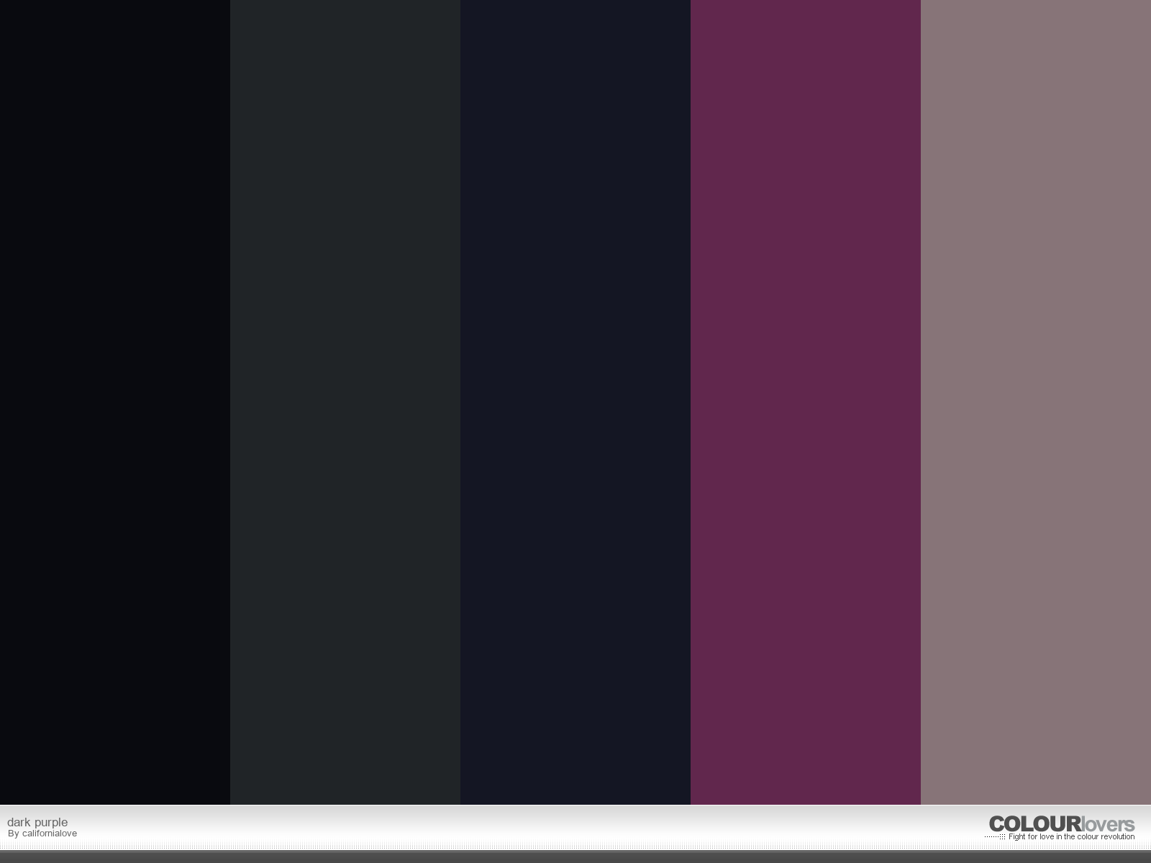Click the word 'purple' in the title
This screenshot has height=863, width=1151.
(51, 822)
